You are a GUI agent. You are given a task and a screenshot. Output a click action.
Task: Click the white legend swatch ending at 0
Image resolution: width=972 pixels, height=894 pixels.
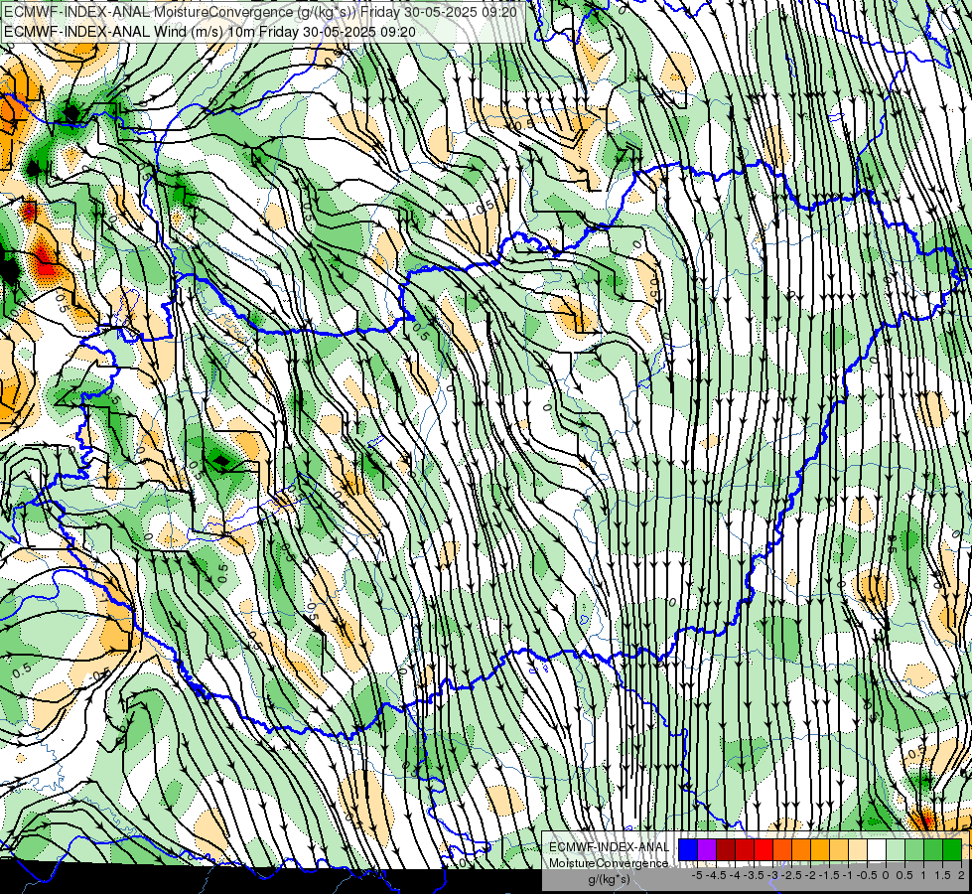point(877,850)
